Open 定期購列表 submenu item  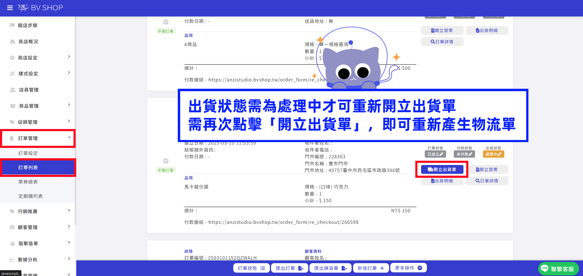(30, 196)
